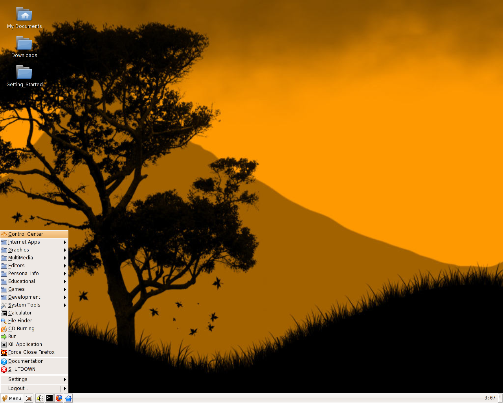Screen dimensions: 503x403
Task: Choose Kill Application in the menu
Action: tap(34, 344)
